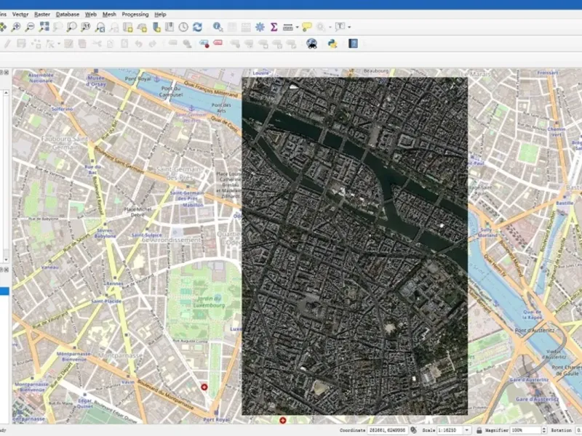Expand the Vertex tool dropdown arrow
The width and height of the screenshot is (582, 436).
(x=59, y=44)
